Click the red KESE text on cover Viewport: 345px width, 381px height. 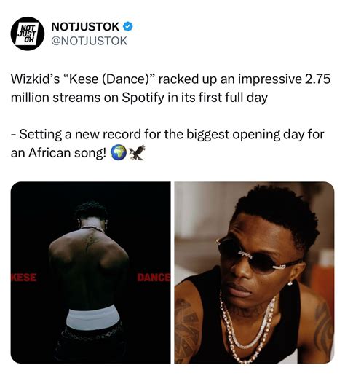[24, 278]
